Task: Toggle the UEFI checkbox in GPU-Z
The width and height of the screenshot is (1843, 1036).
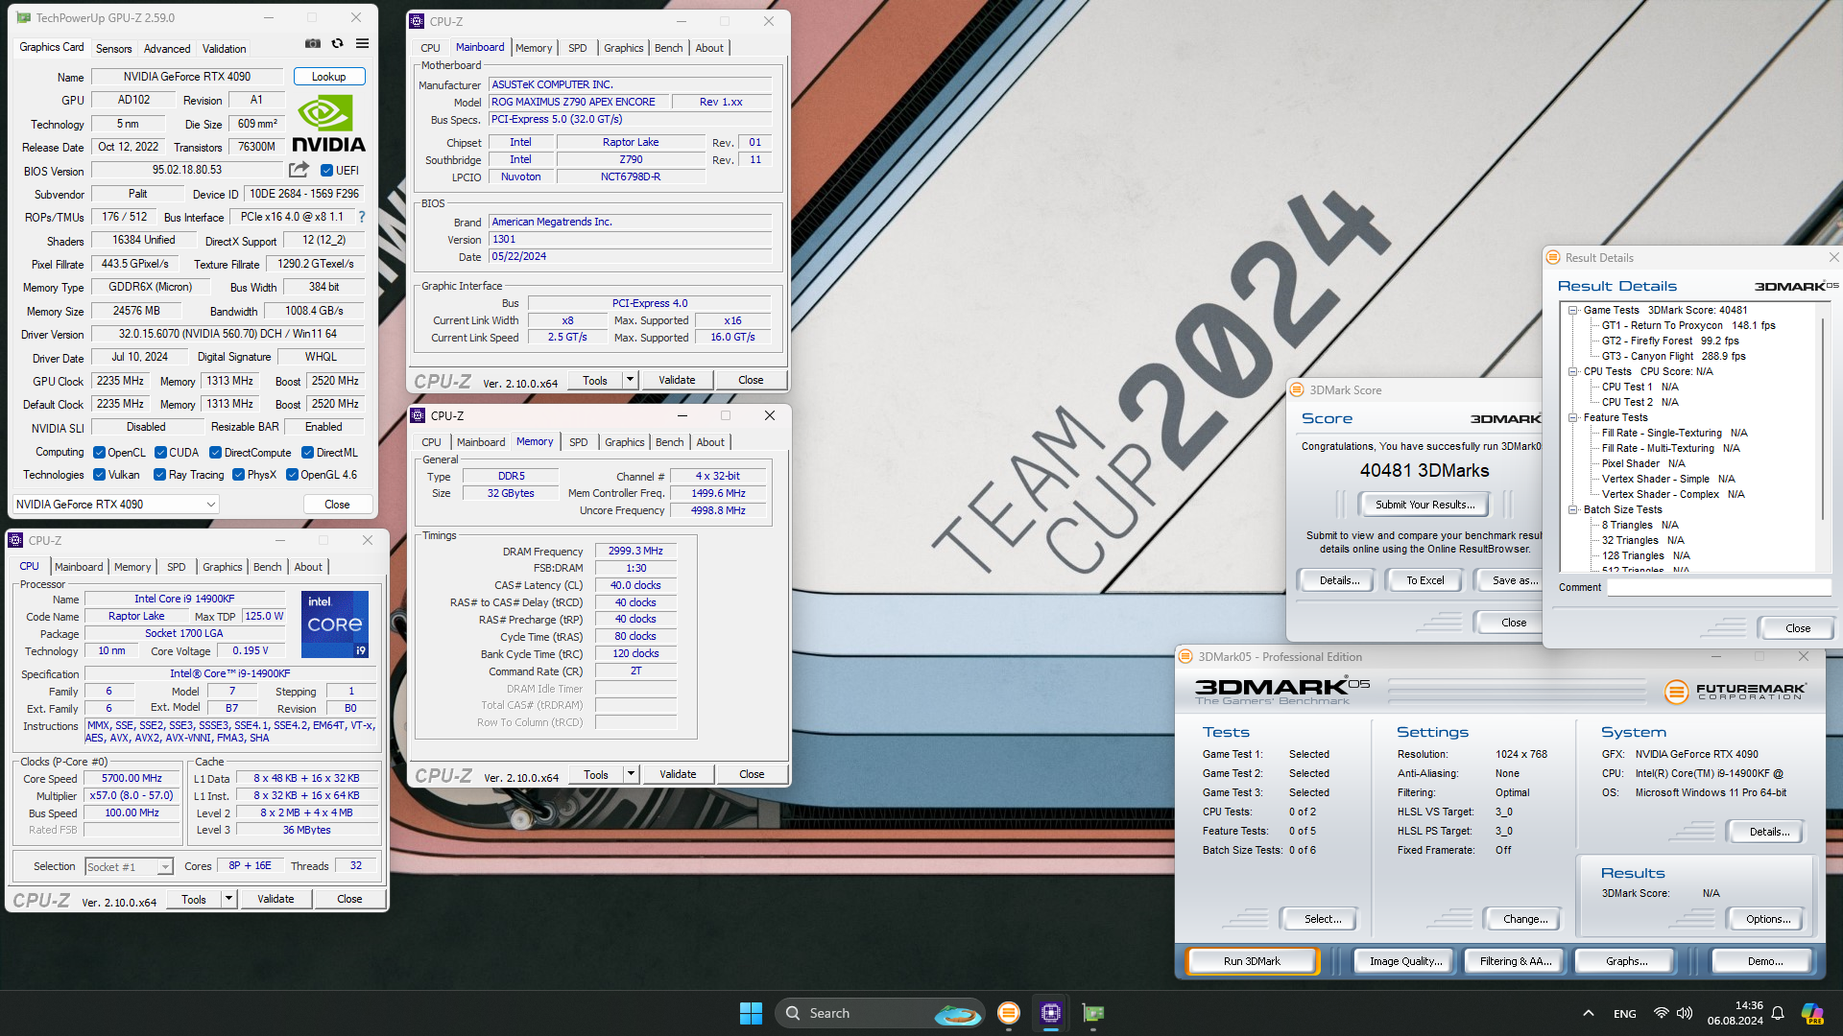Action: coord(326,171)
